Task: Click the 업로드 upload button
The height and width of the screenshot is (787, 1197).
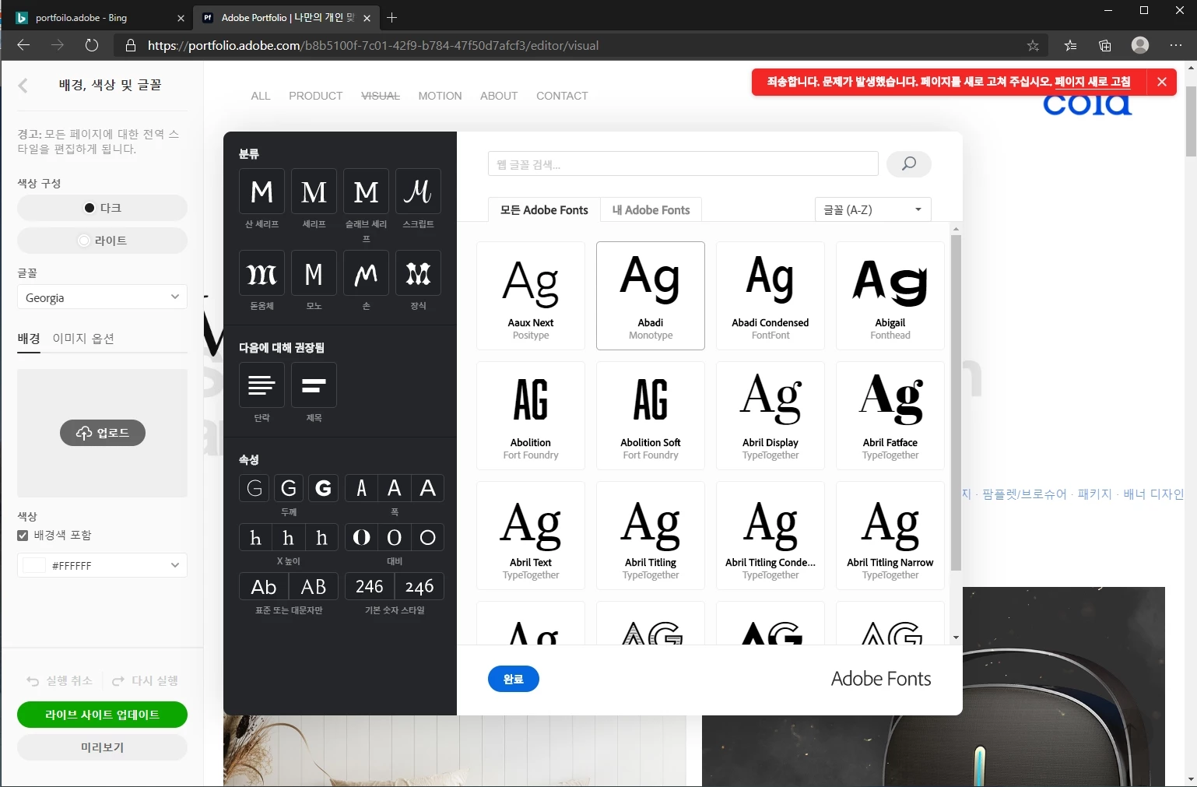Action: [103, 433]
